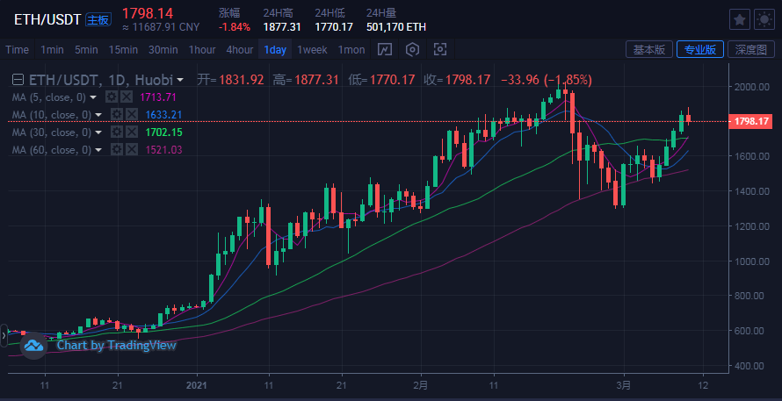Image resolution: width=782 pixels, height=401 pixels.
Task: Open the 深度图 depth chart view
Action: click(750, 49)
